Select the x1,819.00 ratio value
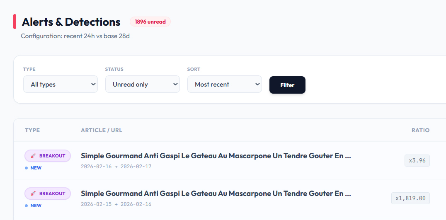 click(410, 198)
